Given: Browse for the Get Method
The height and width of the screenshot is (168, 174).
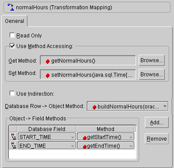Looking at the screenshot, I should click(x=151, y=60).
